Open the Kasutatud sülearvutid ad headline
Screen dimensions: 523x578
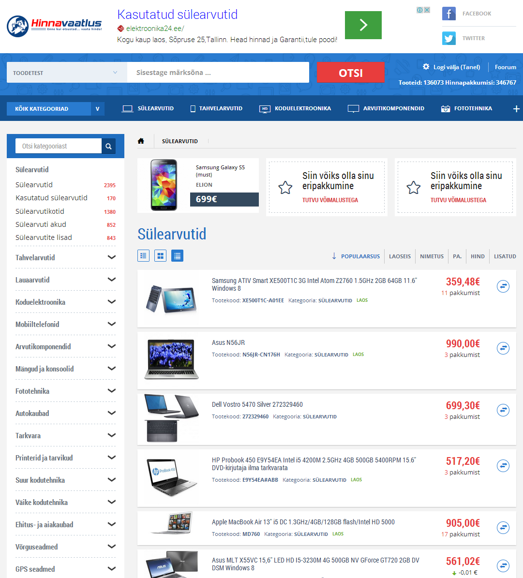click(x=178, y=15)
